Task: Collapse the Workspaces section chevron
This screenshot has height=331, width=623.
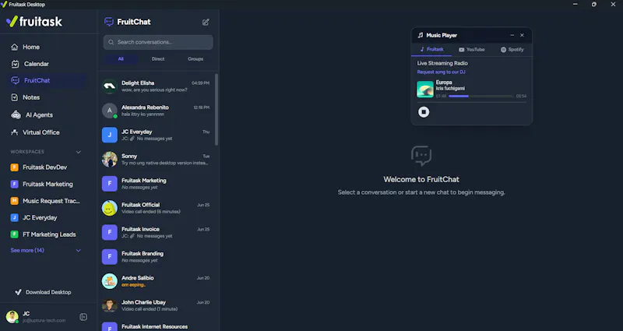Action: (79, 152)
